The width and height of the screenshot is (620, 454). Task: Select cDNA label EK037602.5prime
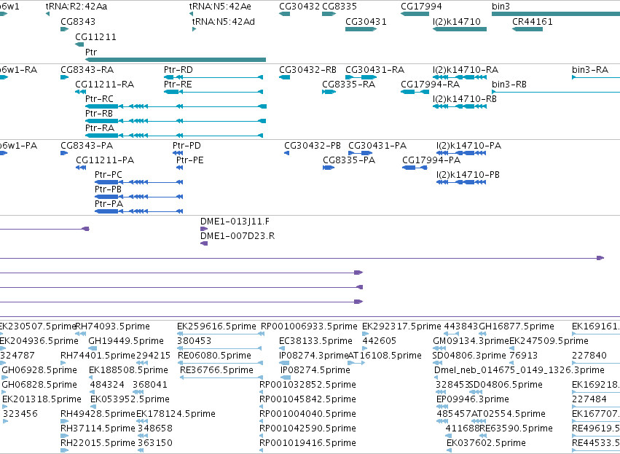coord(486,443)
